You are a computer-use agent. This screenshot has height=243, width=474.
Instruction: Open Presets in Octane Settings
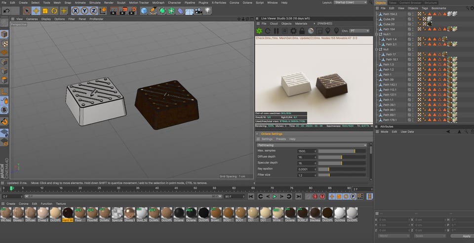(280, 139)
